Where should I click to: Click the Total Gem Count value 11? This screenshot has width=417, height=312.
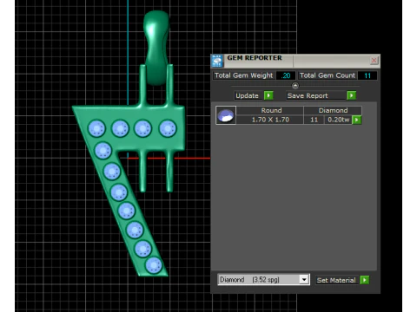tap(367, 75)
